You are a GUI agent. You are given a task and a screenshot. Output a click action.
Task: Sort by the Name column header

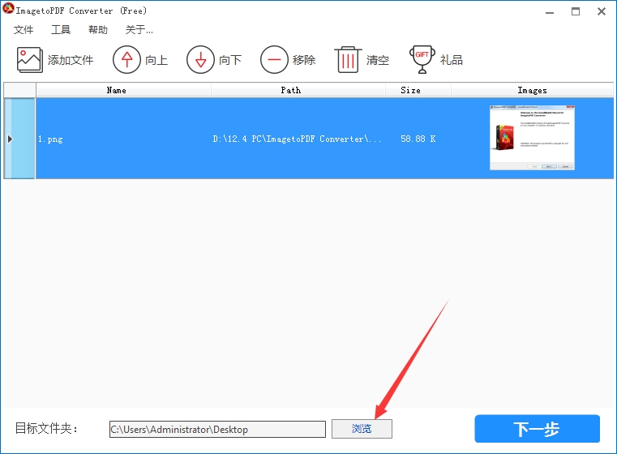(123, 90)
